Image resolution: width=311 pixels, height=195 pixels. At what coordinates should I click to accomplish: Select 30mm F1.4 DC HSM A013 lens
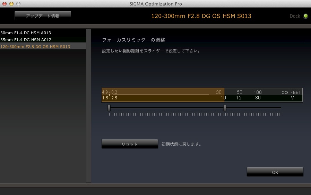point(43,33)
